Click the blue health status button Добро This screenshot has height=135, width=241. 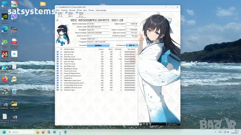pyautogui.click(x=98, y=45)
